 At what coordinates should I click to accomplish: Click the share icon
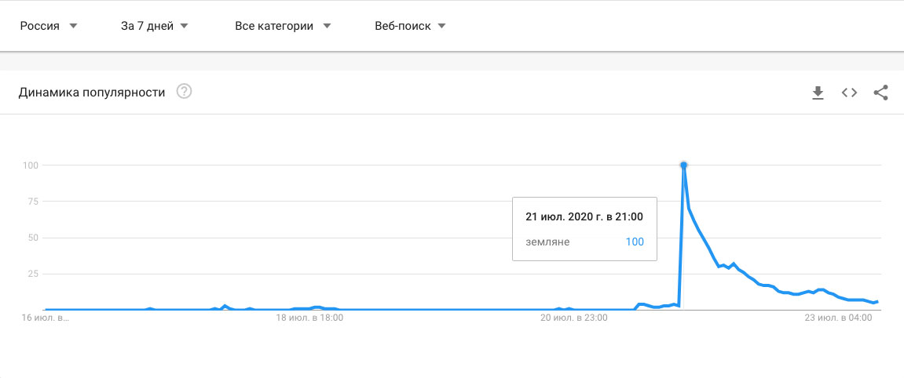[880, 93]
